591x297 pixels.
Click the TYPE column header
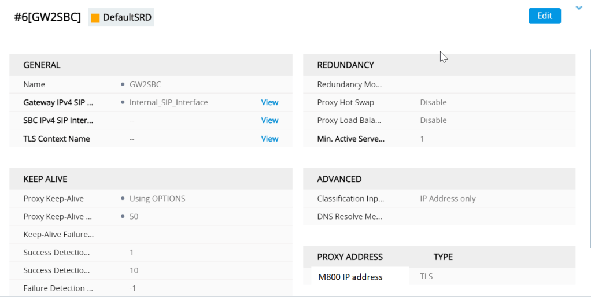click(443, 257)
